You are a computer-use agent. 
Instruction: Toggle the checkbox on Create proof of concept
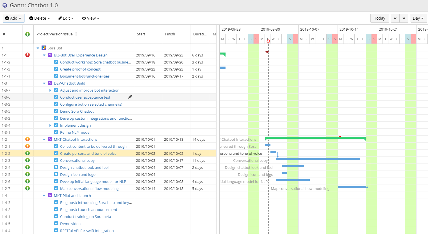(x=56, y=69)
